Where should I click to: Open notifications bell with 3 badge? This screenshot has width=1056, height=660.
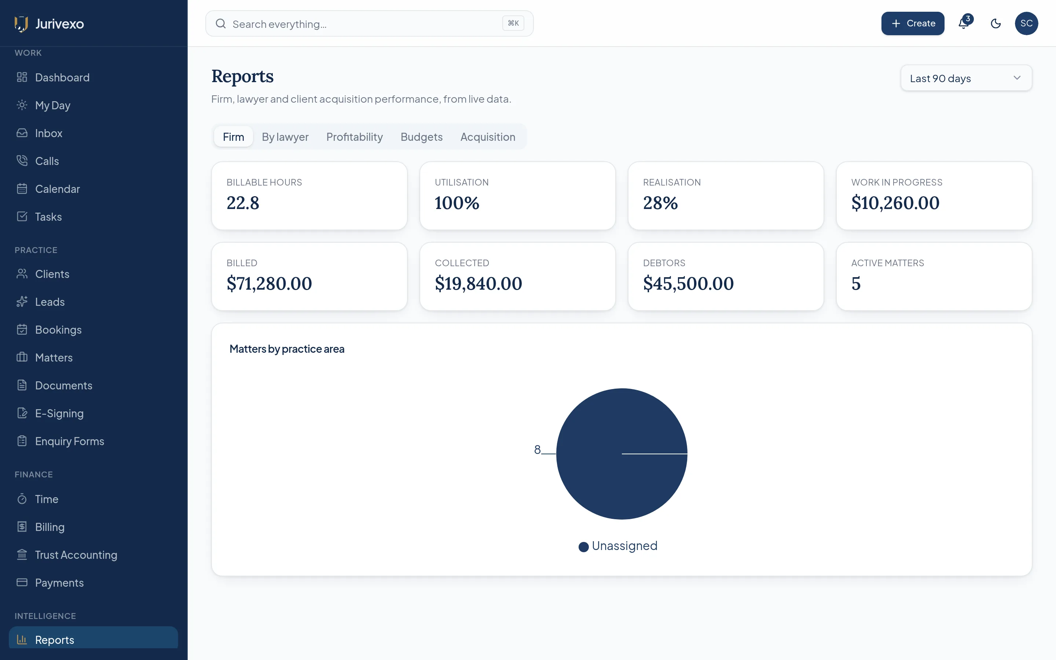tap(964, 23)
